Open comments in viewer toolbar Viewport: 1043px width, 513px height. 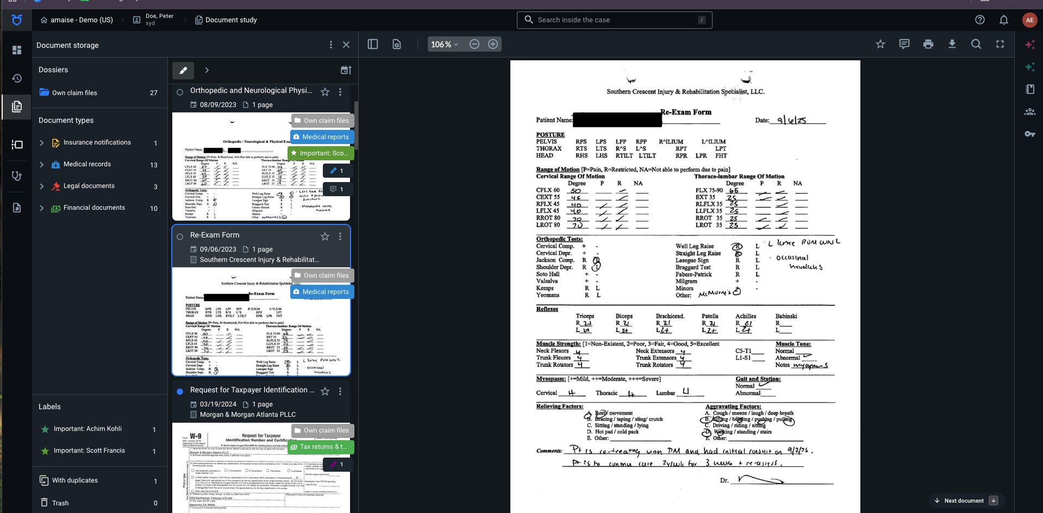coord(904,44)
